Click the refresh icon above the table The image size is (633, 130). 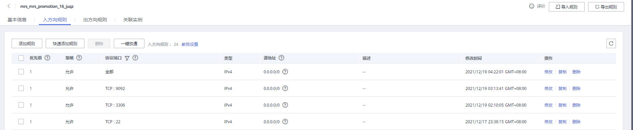(x=611, y=43)
